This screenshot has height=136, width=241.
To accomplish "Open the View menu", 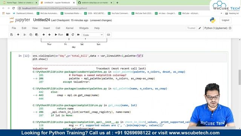I will pos(35,28).
